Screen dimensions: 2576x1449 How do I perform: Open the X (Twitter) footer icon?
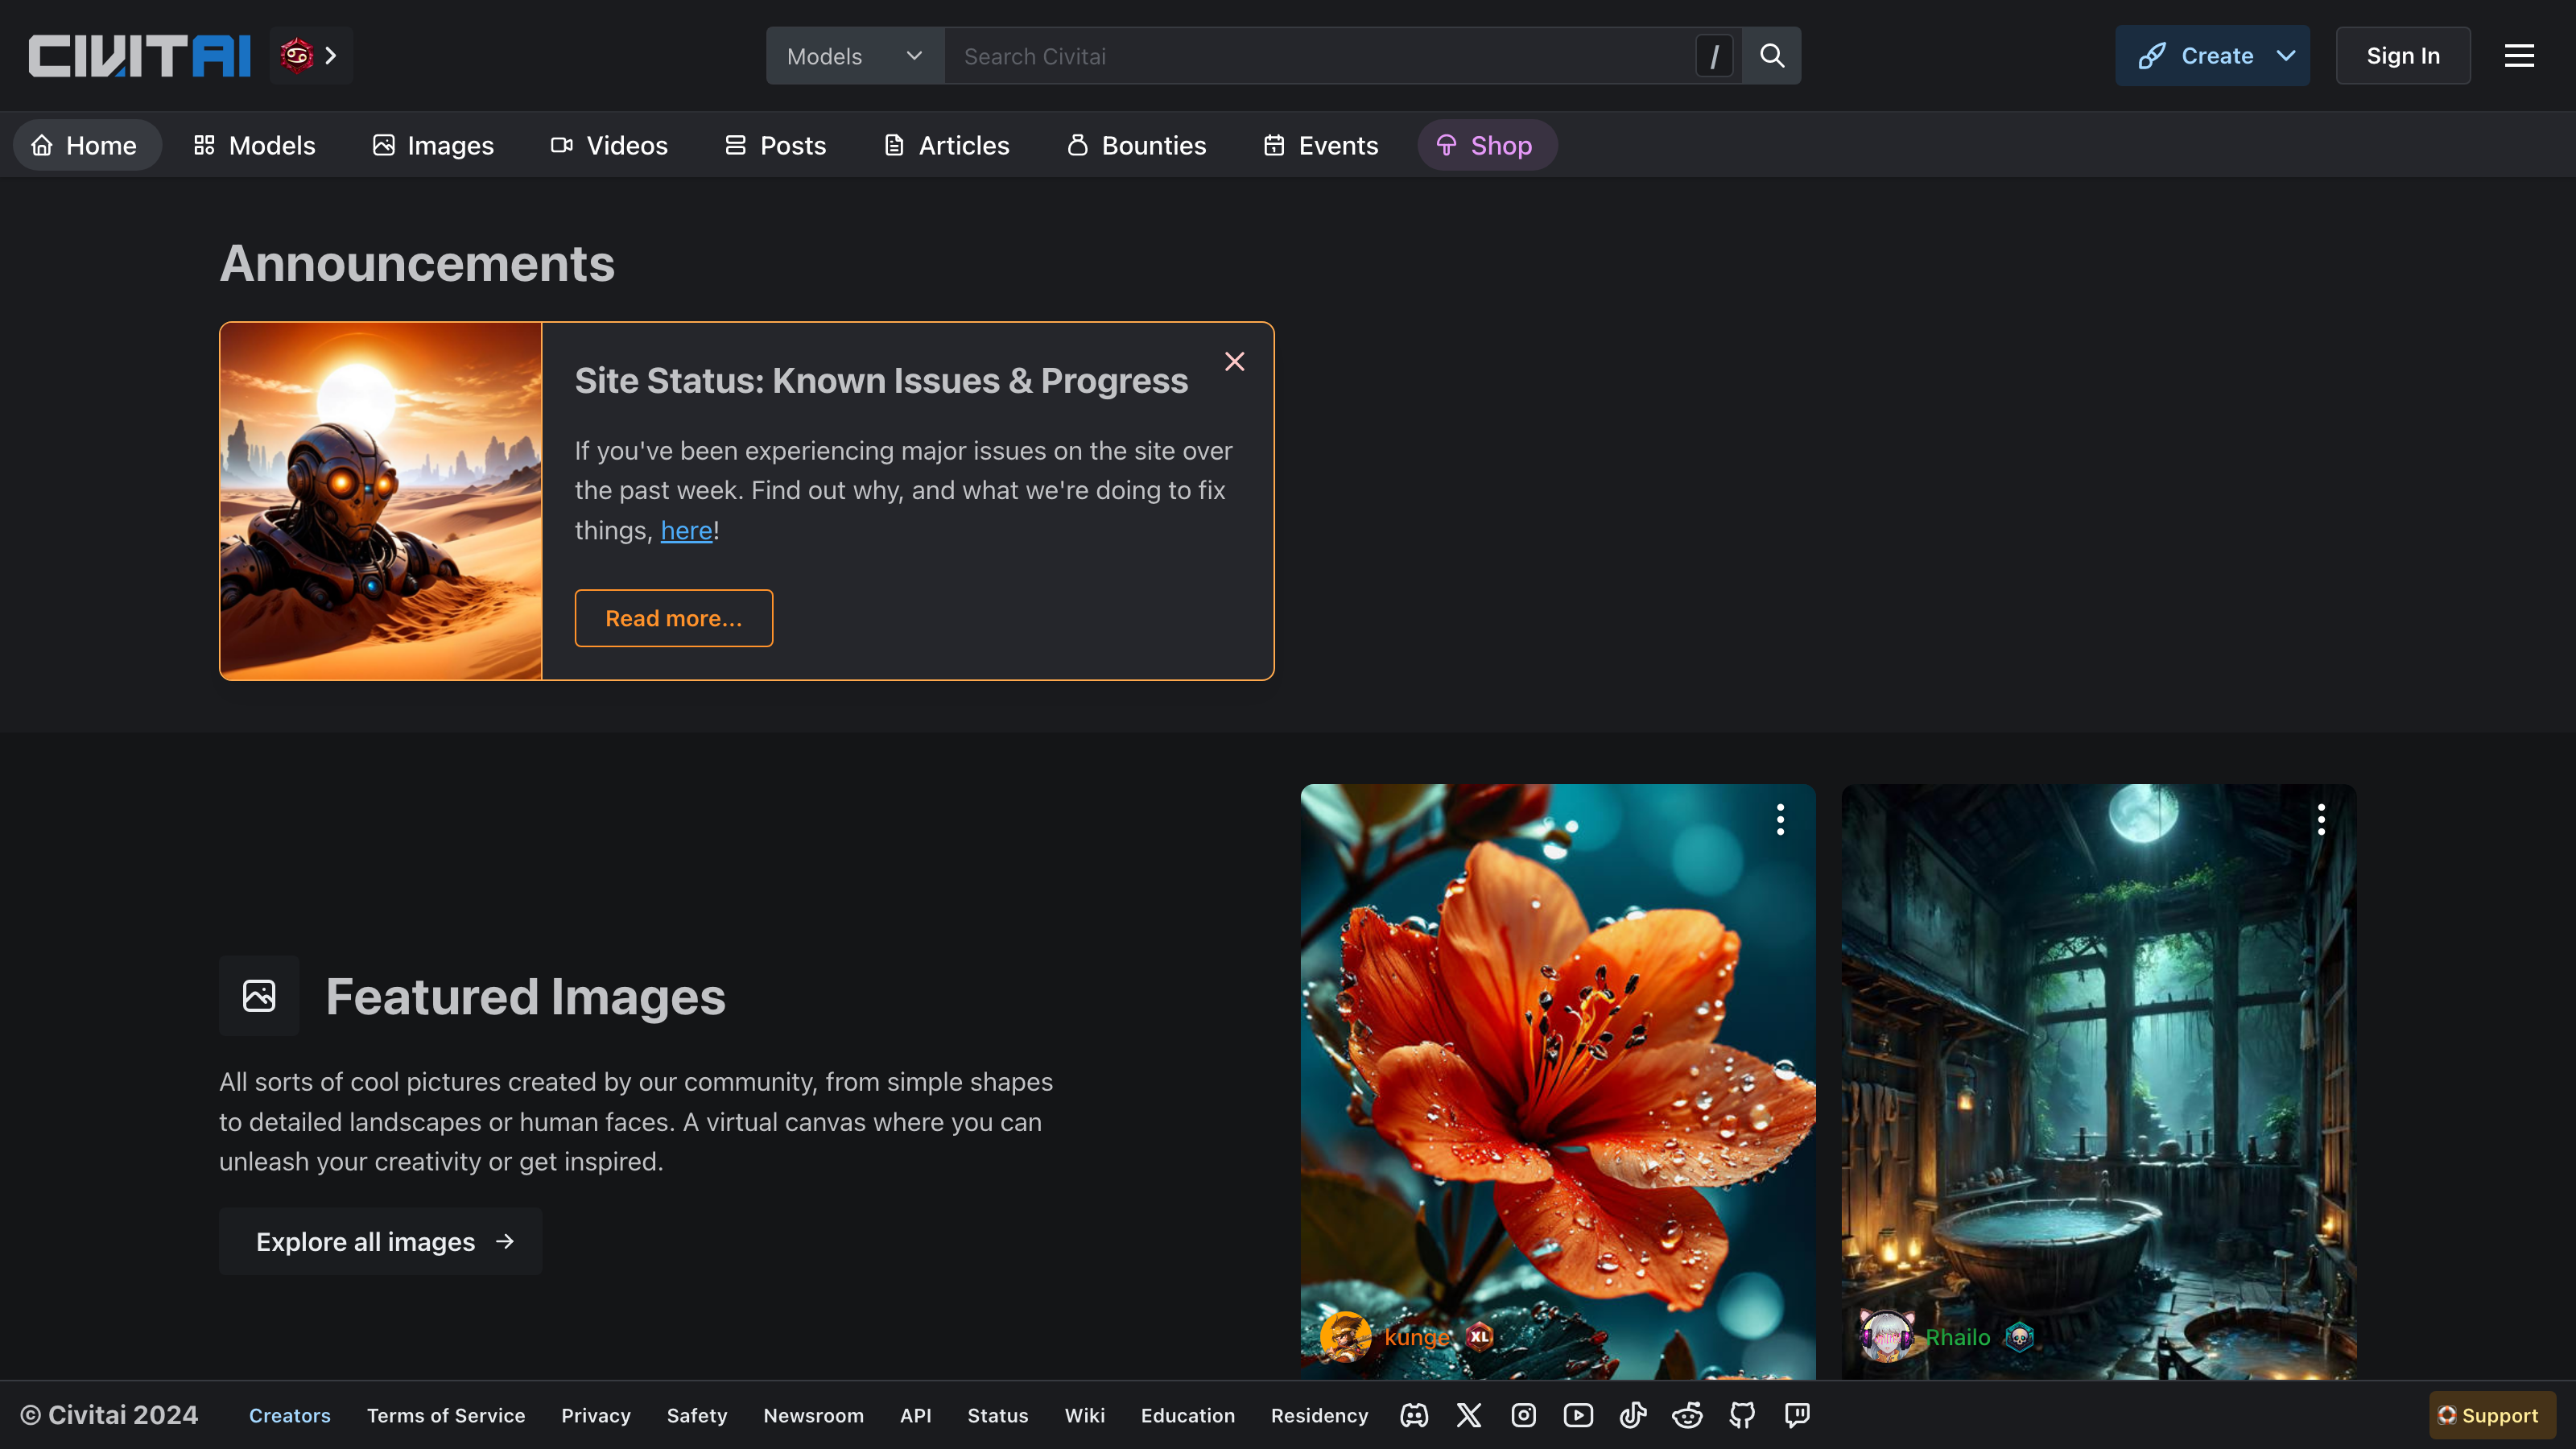coord(1469,1415)
